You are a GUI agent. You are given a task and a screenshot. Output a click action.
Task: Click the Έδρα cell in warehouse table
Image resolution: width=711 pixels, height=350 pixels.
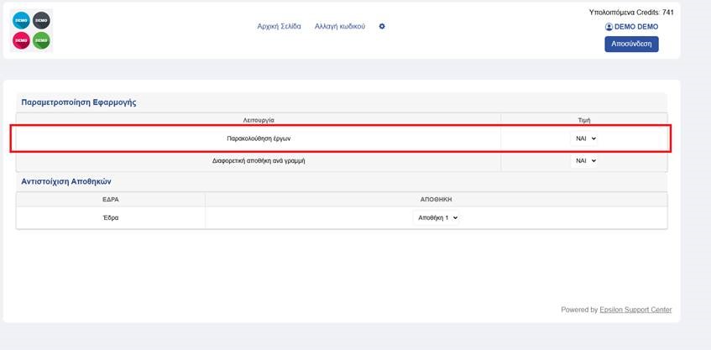(x=111, y=217)
